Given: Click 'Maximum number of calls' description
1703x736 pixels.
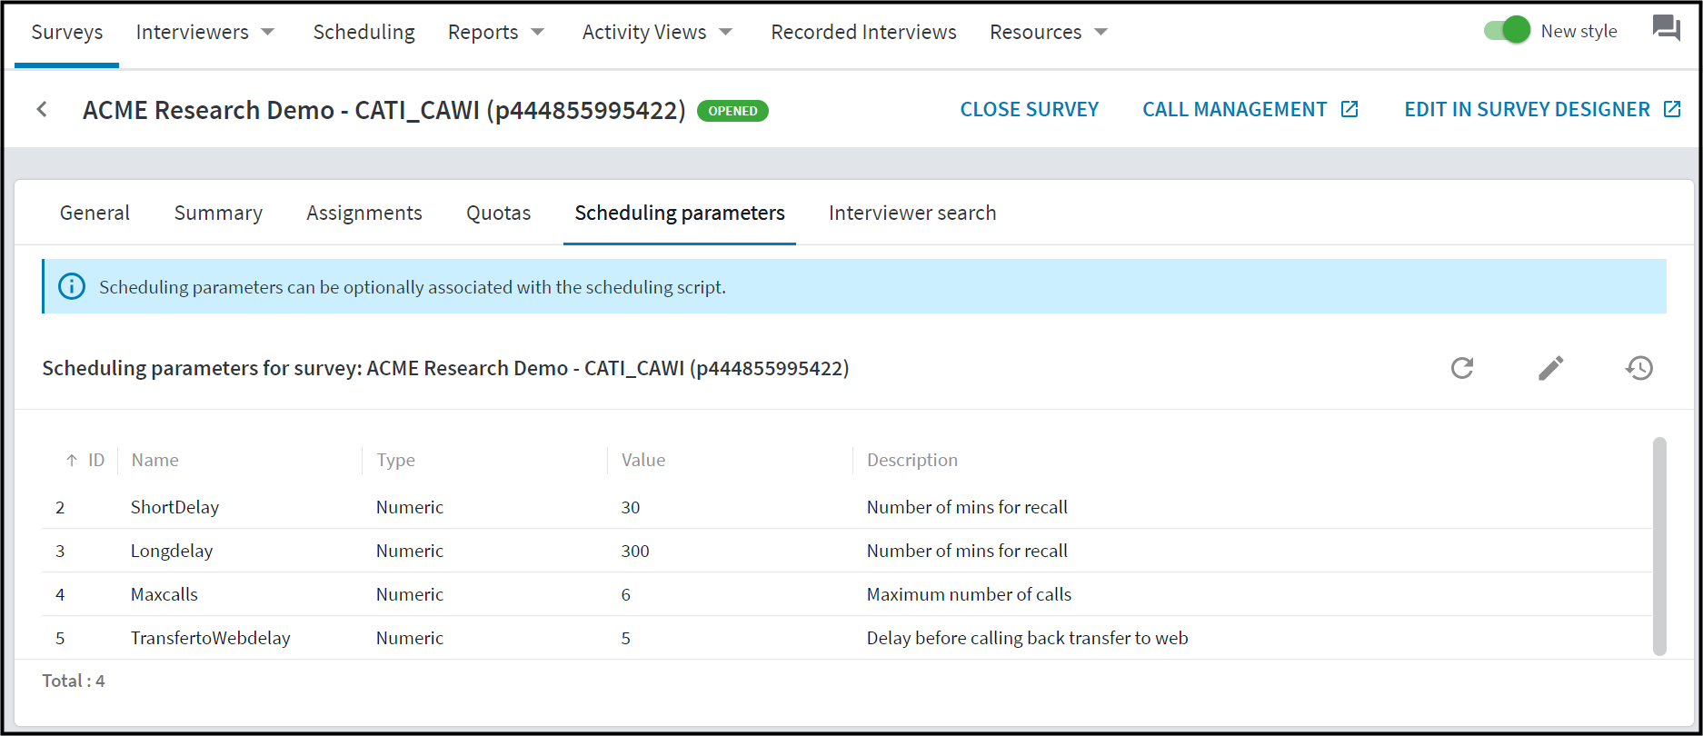Looking at the screenshot, I should click(x=969, y=594).
